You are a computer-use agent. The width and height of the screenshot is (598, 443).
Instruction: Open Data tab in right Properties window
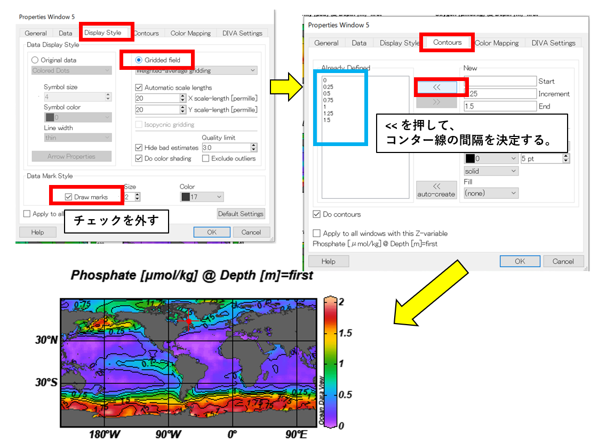click(x=359, y=43)
